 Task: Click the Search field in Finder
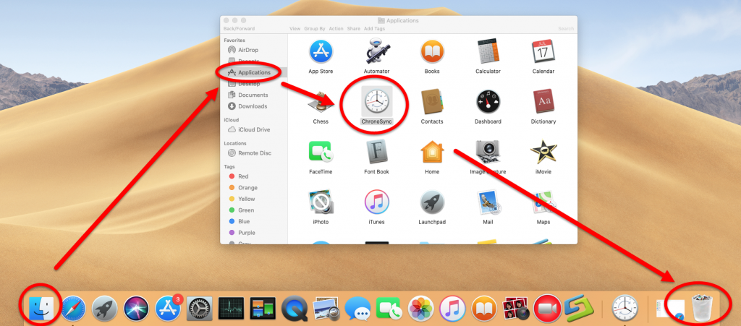[565, 28]
